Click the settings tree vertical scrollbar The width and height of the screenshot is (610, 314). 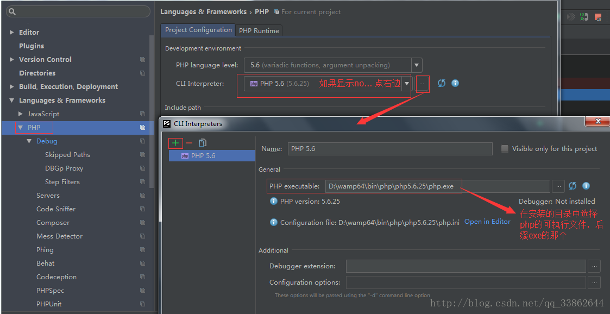coord(152,111)
